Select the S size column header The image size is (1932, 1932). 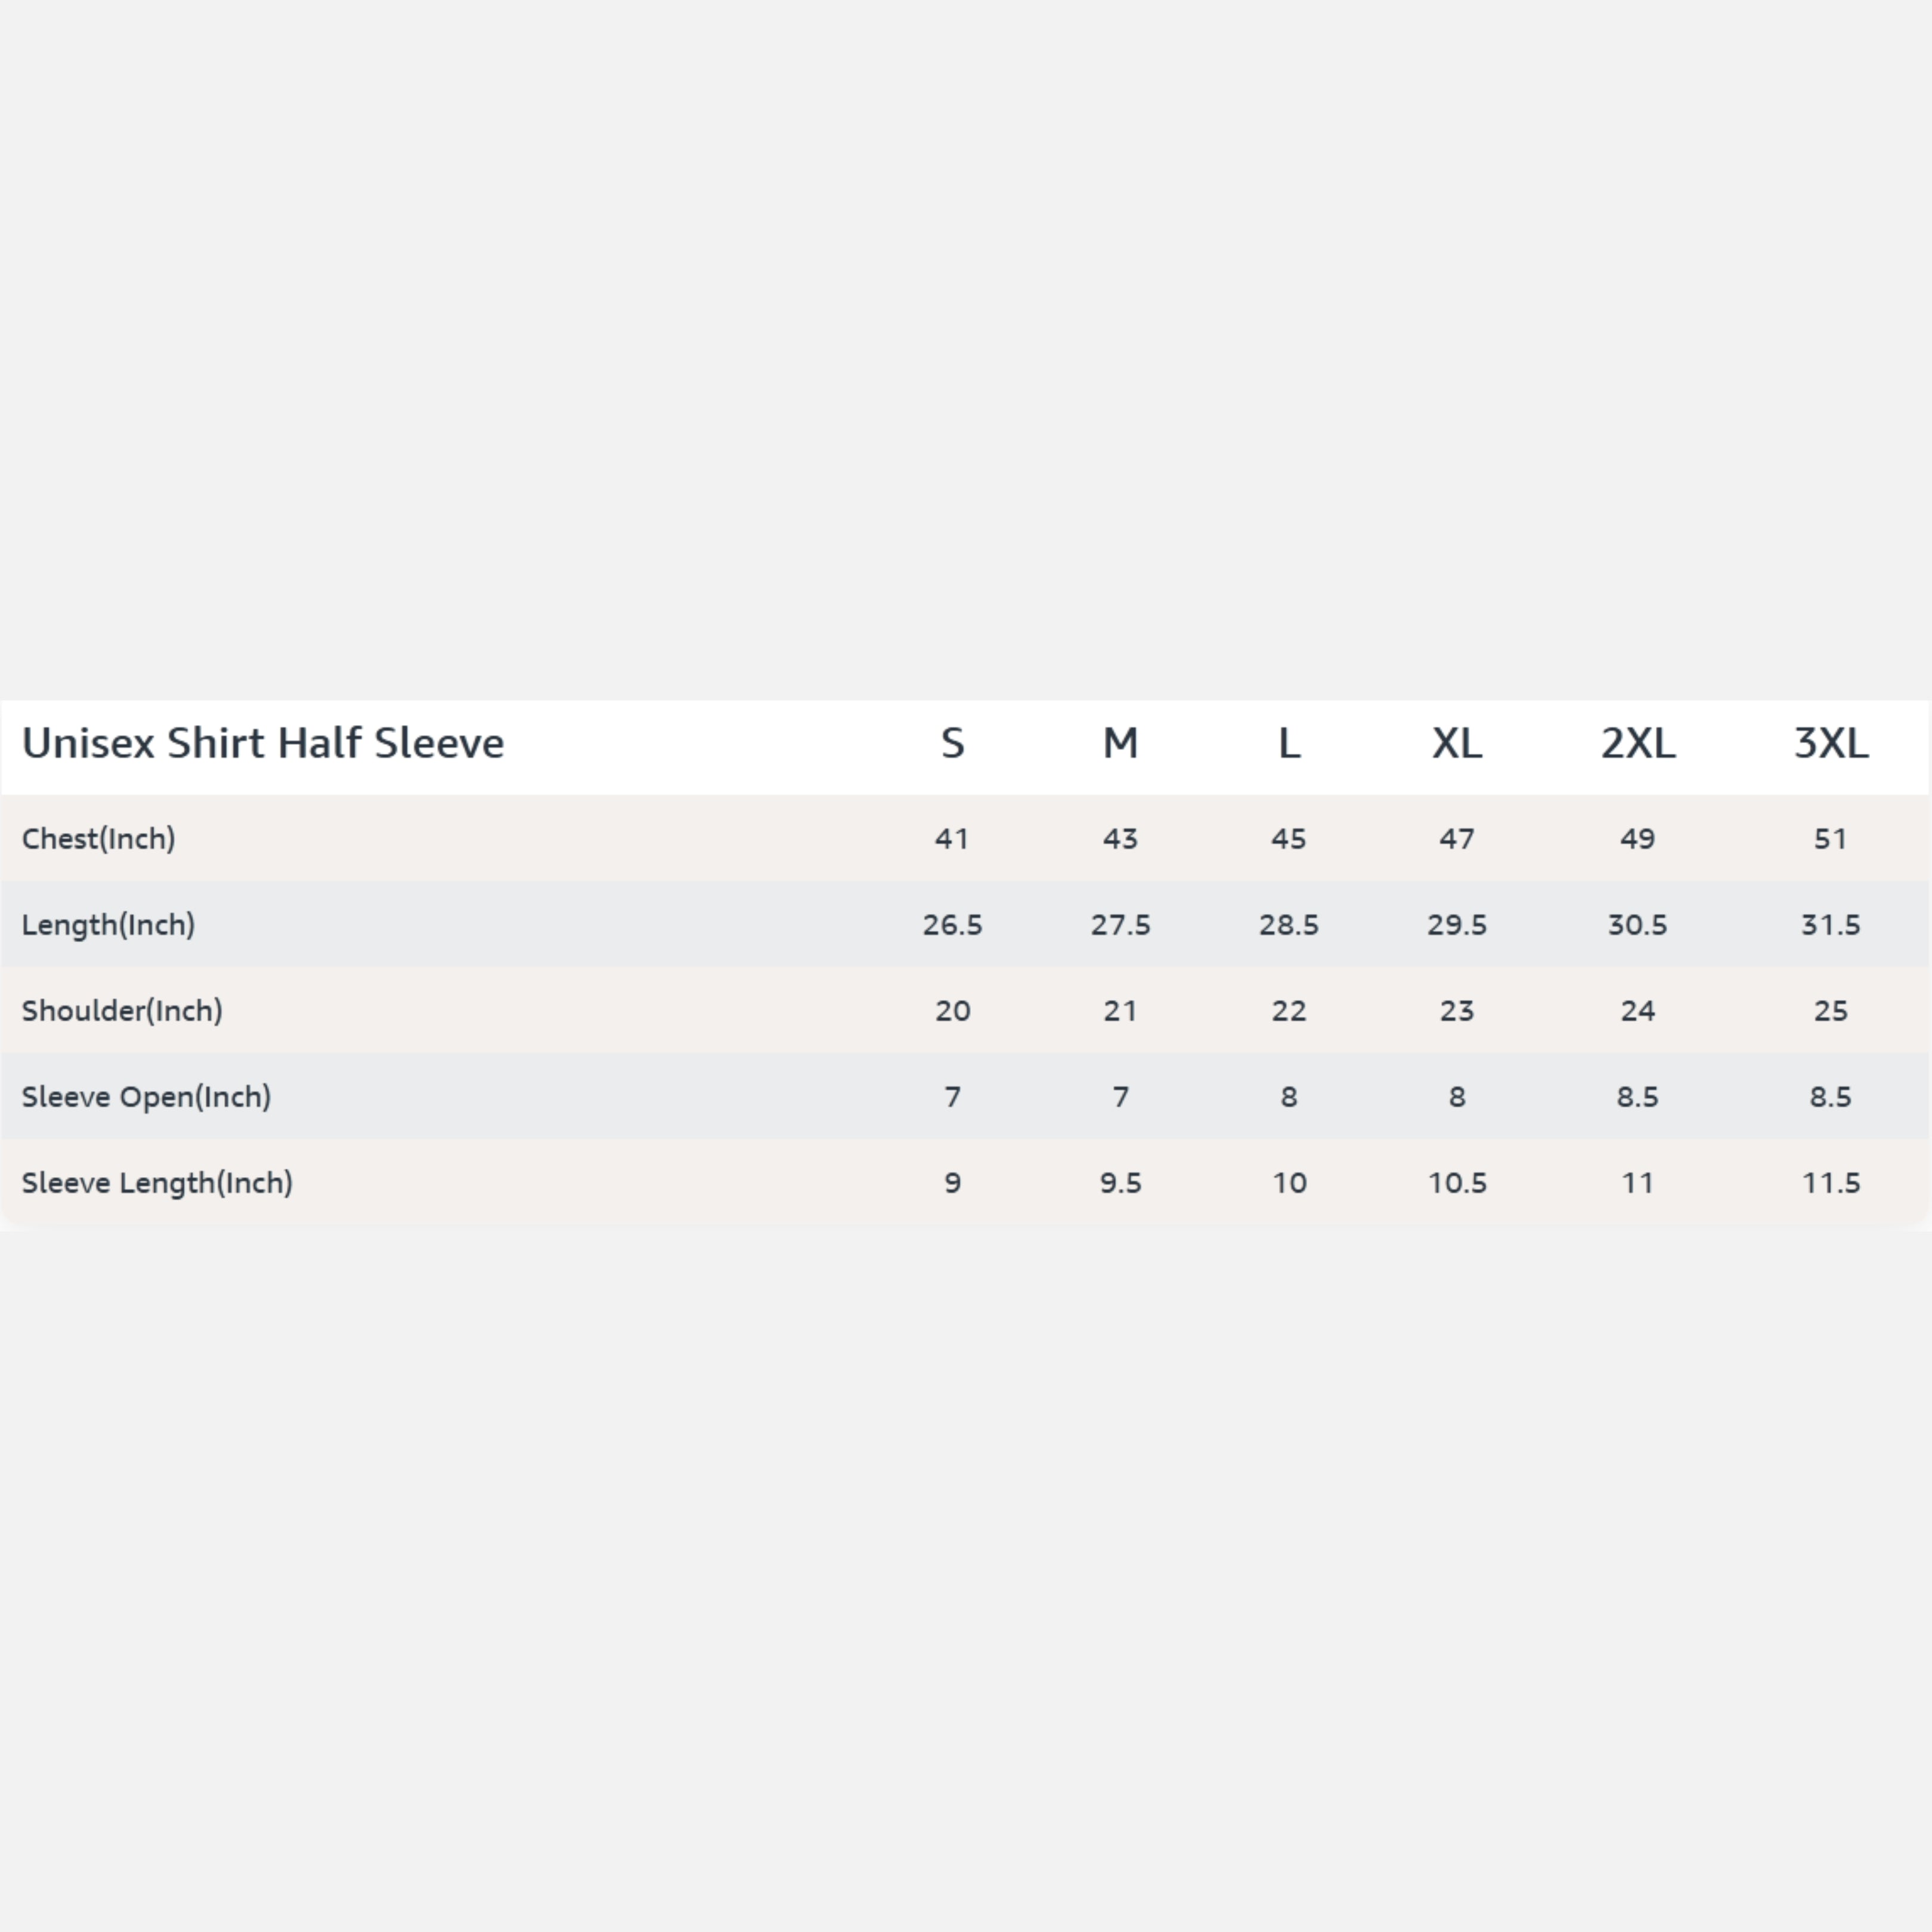(x=952, y=744)
